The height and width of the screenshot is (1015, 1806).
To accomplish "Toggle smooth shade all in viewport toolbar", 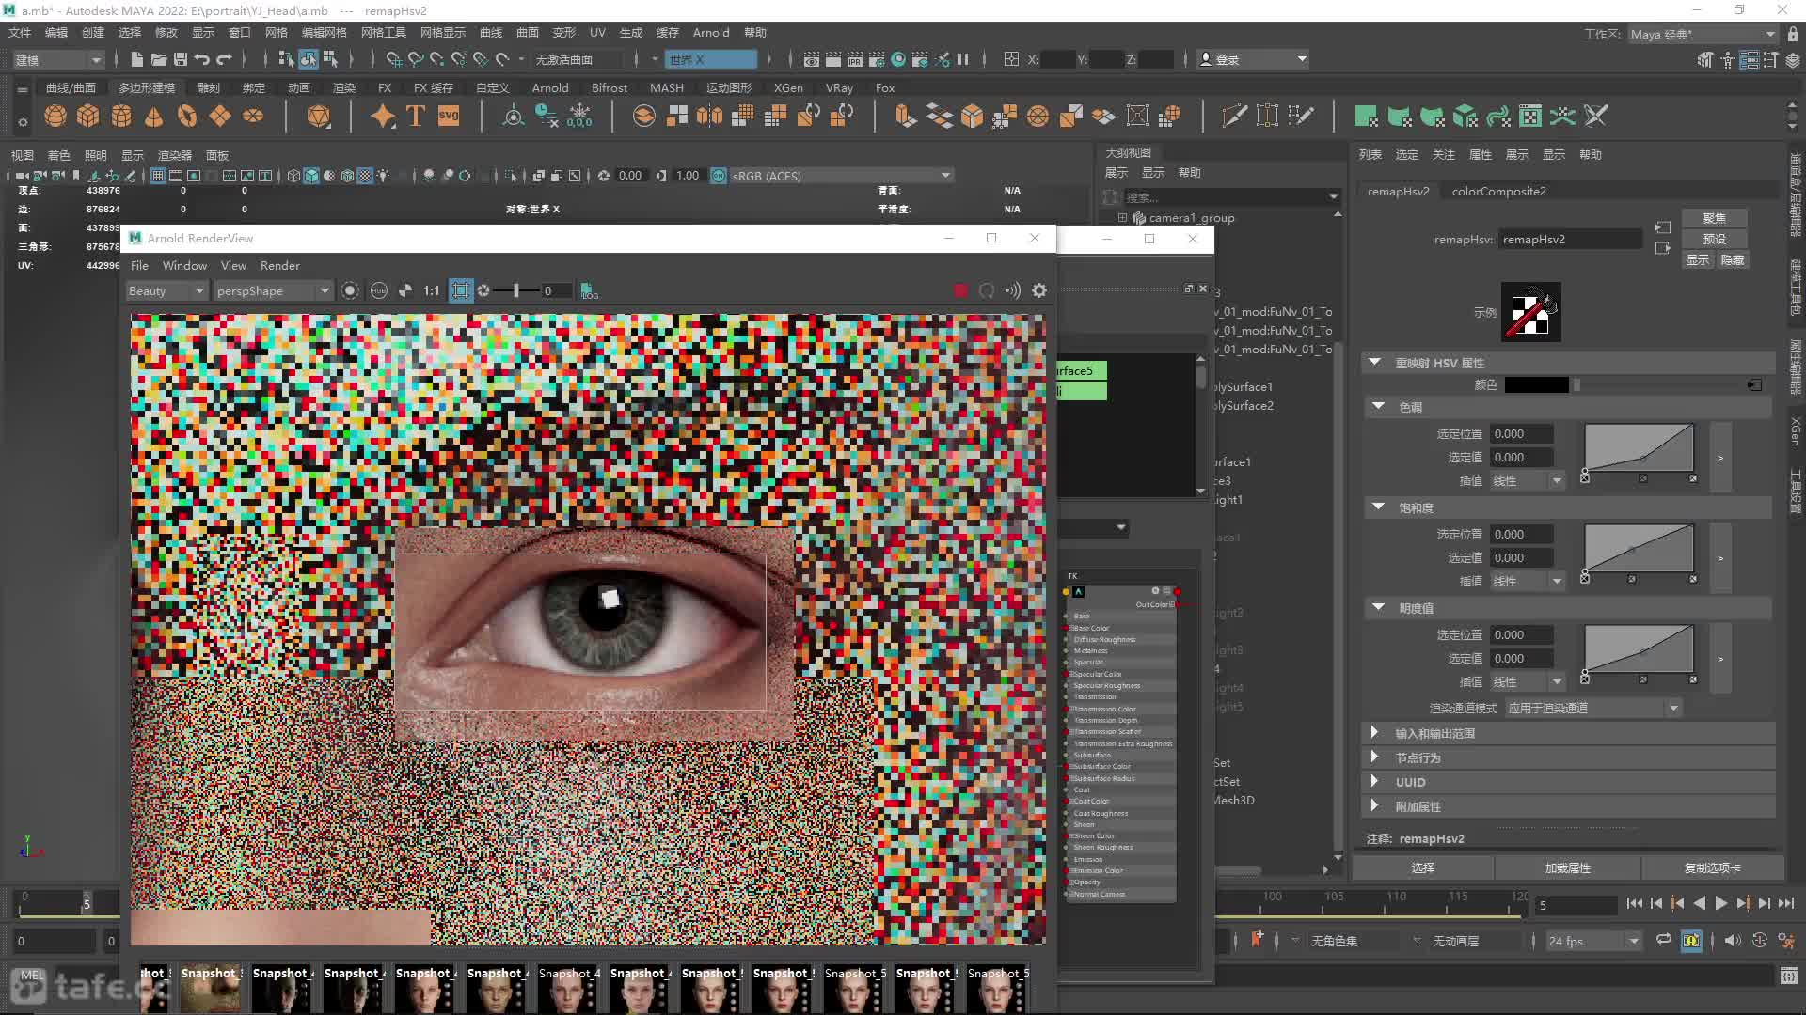I will pyautogui.click(x=311, y=176).
